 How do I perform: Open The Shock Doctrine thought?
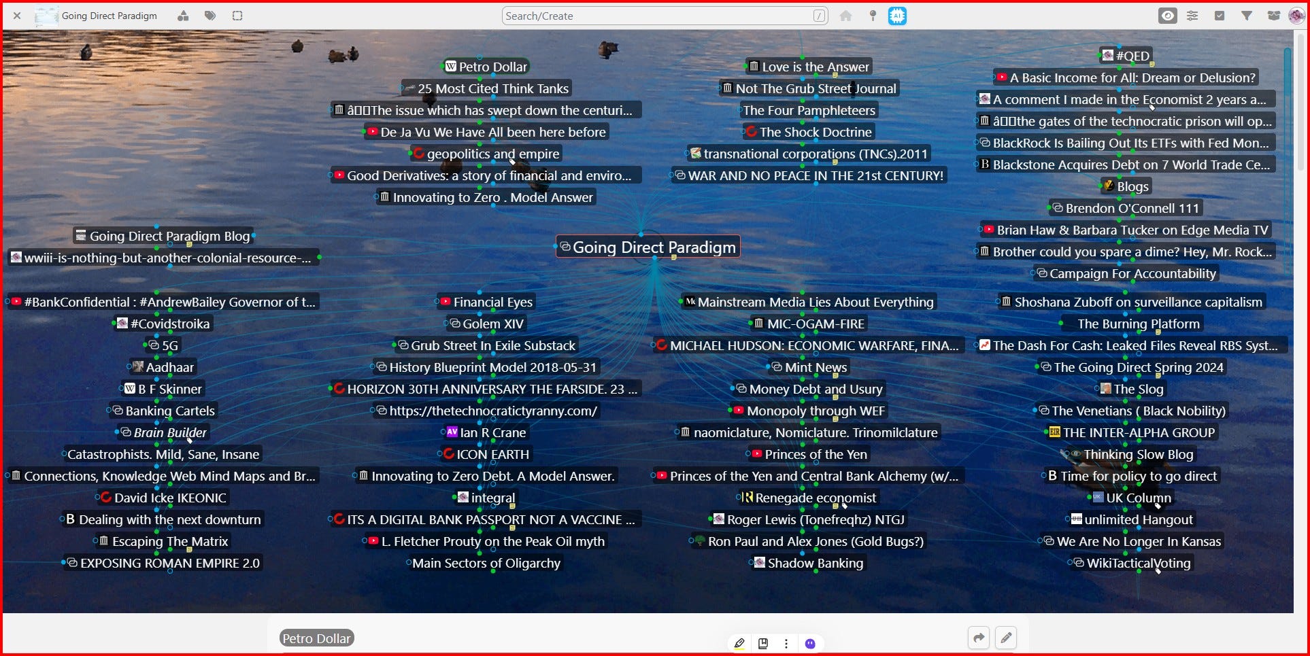point(808,132)
